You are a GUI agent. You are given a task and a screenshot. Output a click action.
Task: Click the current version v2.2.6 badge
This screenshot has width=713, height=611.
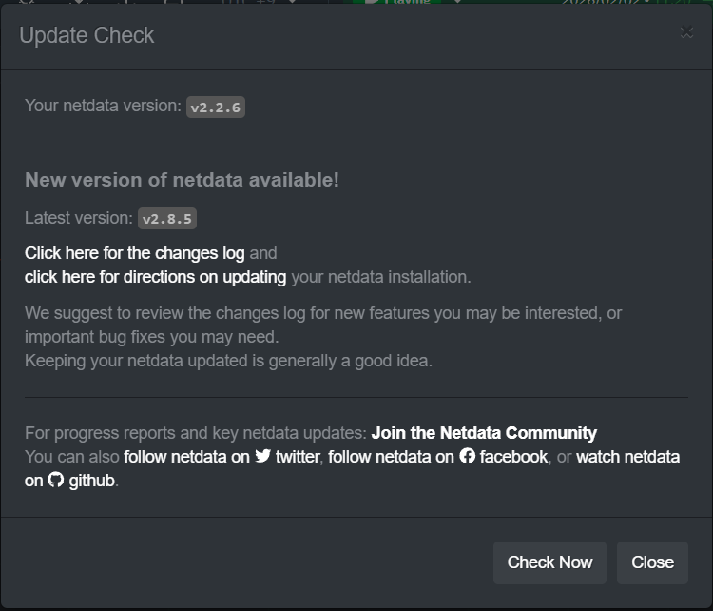tap(216, 107)
